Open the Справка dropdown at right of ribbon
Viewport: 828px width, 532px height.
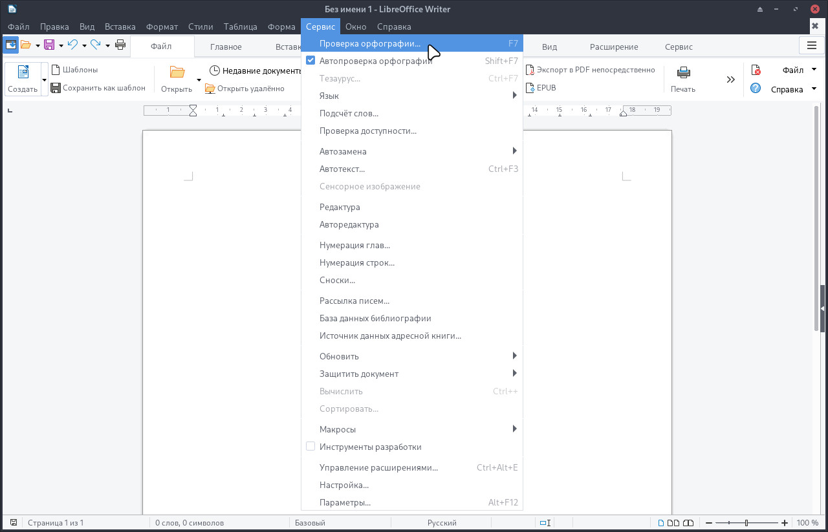pyautogui.click(x=794, y=89)
